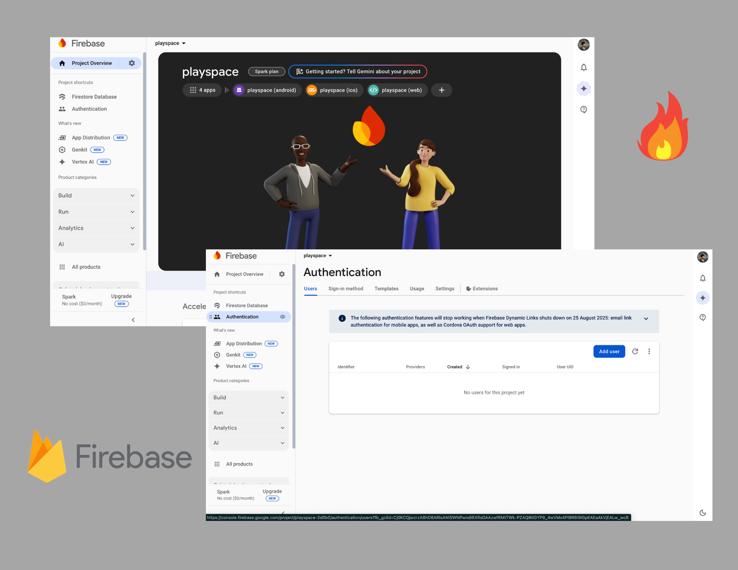
Task: Switch to Settings tab
Action: coord(445,289)
